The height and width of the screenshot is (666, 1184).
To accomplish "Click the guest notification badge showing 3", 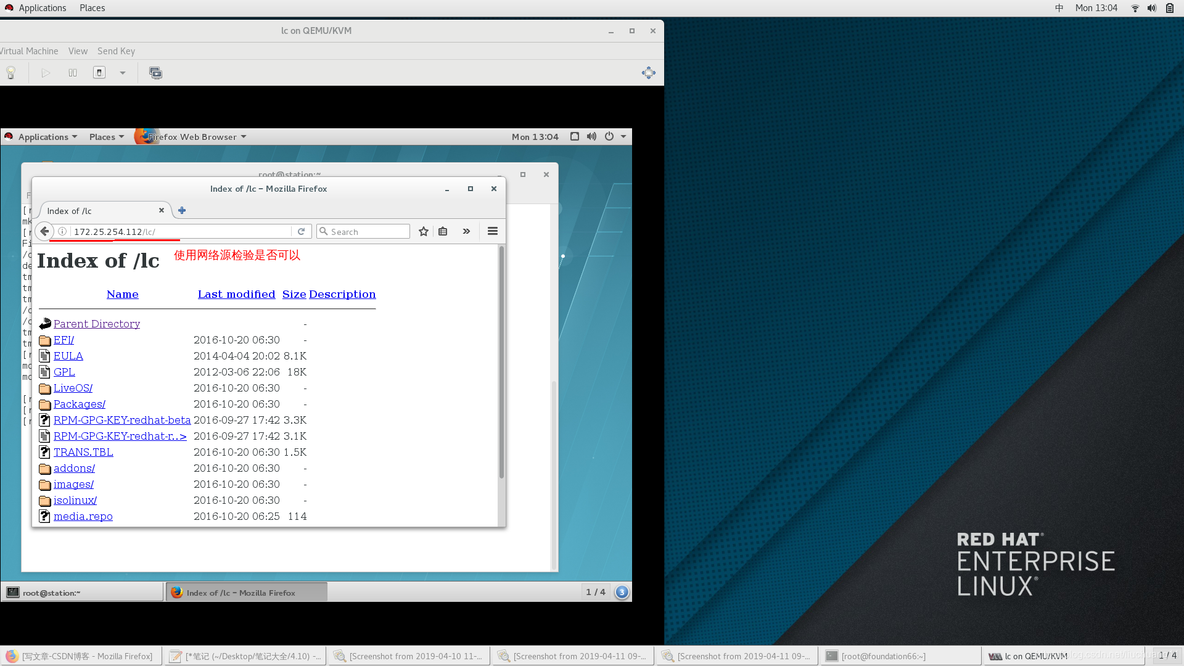I will (622, 592).
